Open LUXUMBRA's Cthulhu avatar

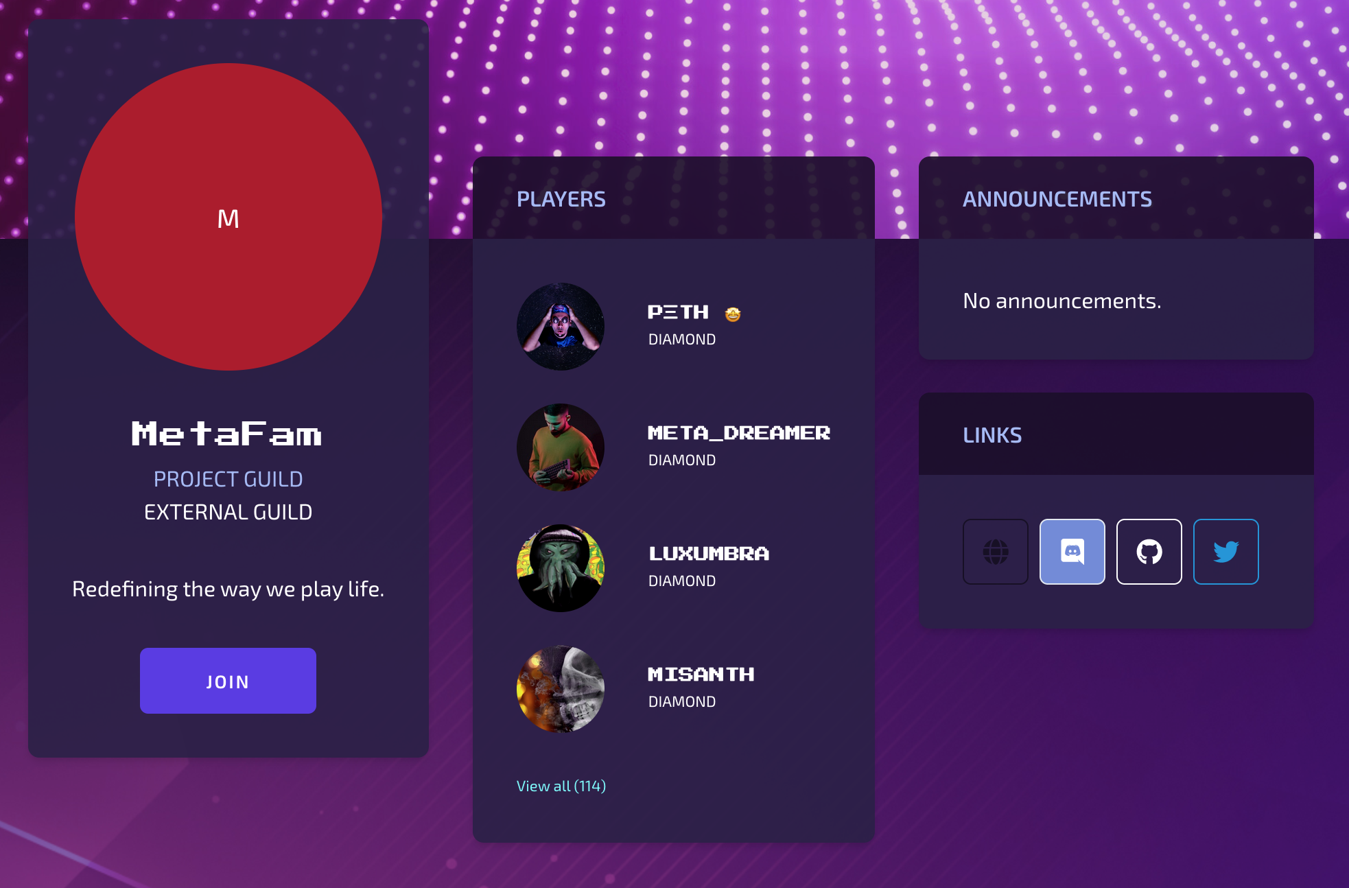(561, 568)
